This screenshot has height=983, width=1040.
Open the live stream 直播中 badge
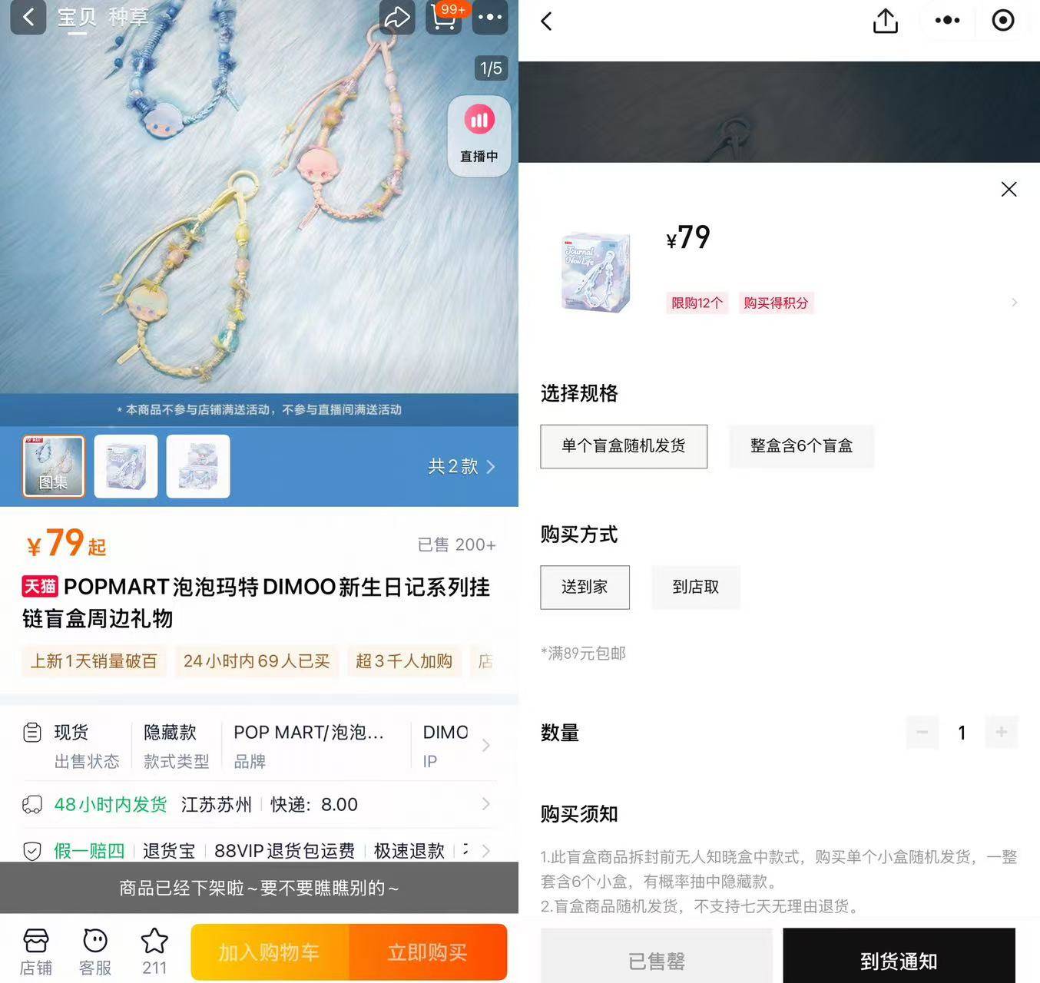pyautogui.click(x=479, y=136)
